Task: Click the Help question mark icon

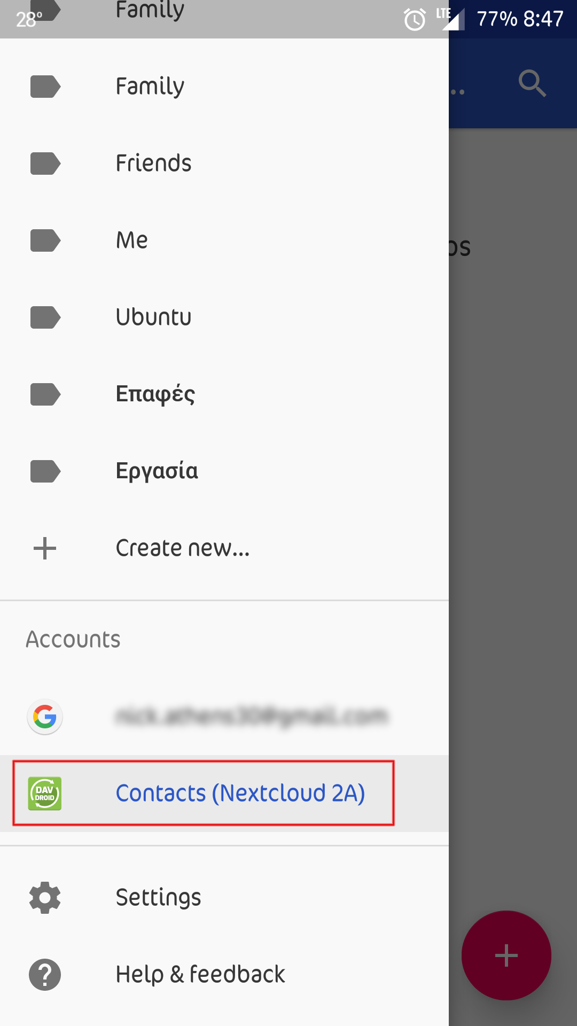Action: (x=45, y=974)
